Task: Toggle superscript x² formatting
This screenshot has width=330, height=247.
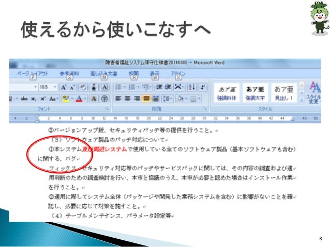Action: (x=43, y=98)
